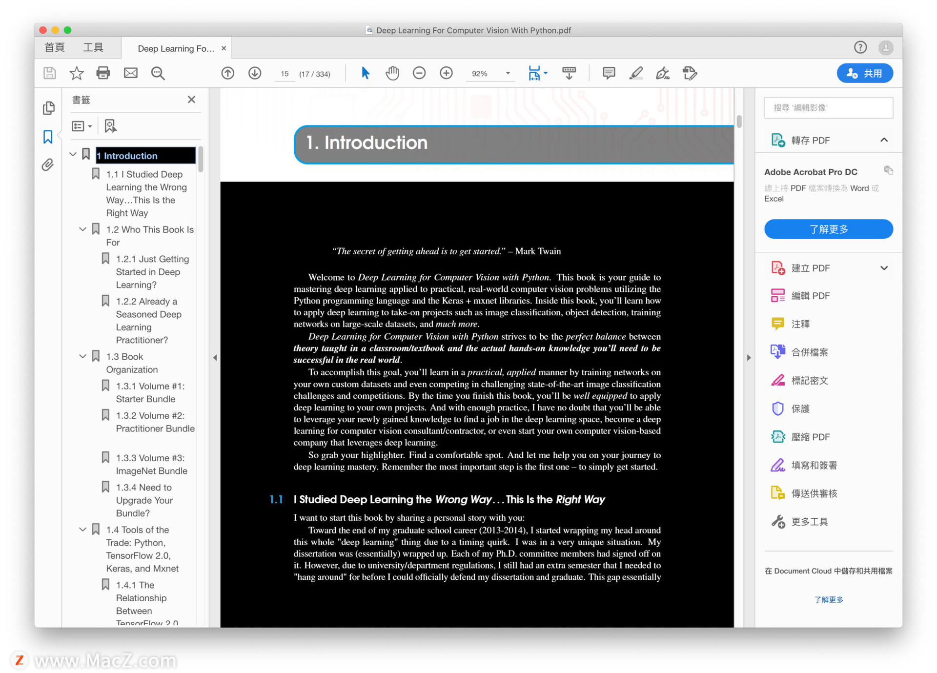Collapse the 1 Introduction bookmark node

click(73, 155)
